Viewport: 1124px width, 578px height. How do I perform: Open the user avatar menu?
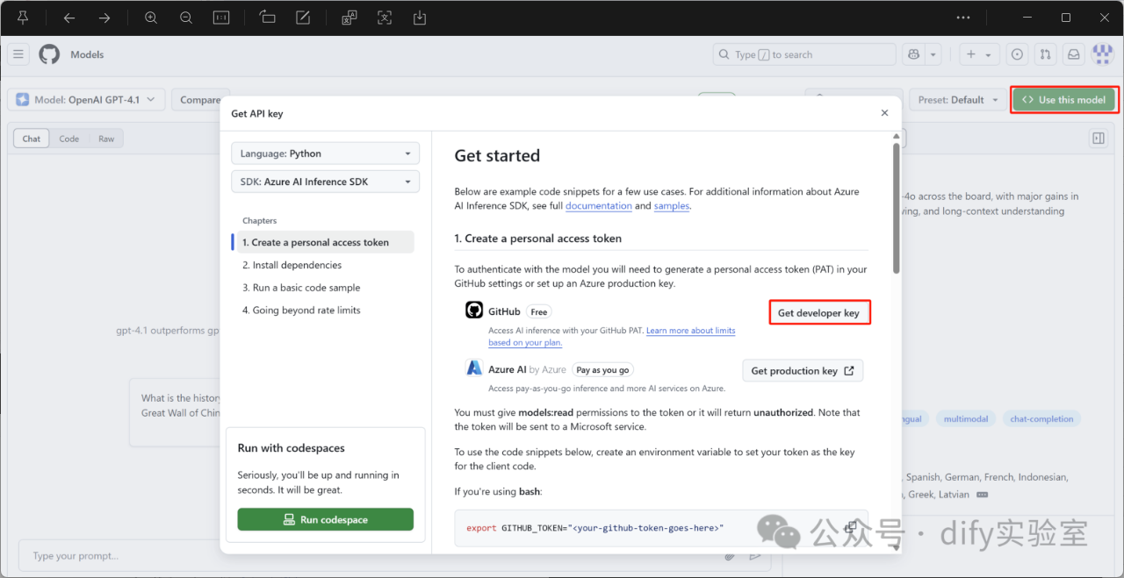pos(1102,54)
